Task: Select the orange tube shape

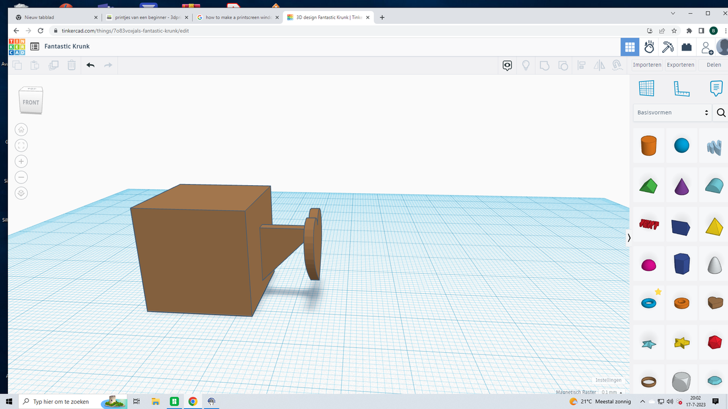Action: [681, 303]
